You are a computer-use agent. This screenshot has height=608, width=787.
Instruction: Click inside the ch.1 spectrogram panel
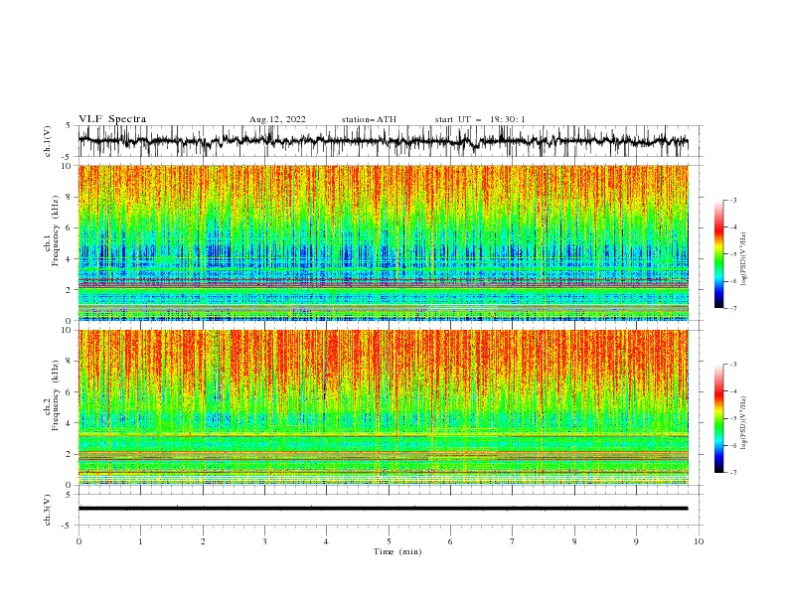click(383, 242)
